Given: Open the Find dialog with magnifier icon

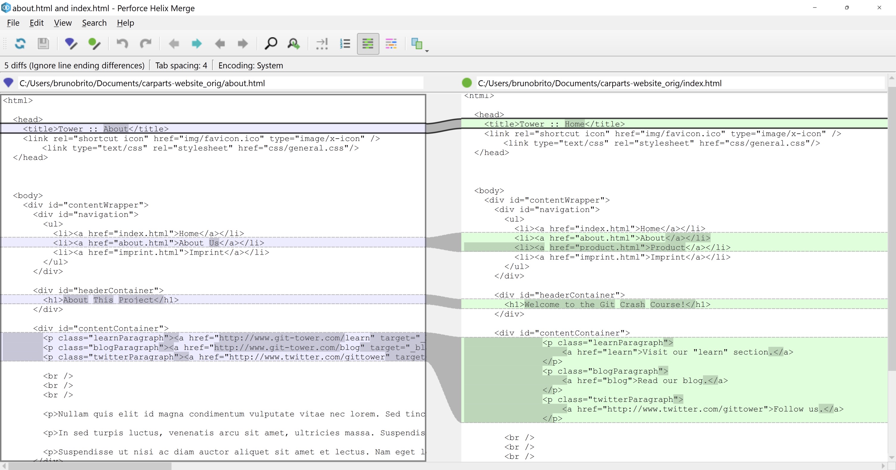Looking at the screenshot, I should point(271,43).
